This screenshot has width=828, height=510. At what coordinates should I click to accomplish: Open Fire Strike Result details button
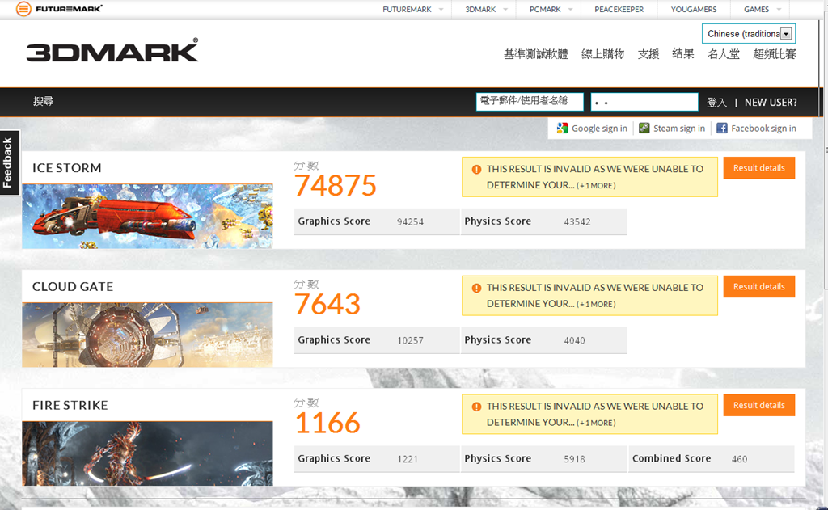[x=758, y=406]
